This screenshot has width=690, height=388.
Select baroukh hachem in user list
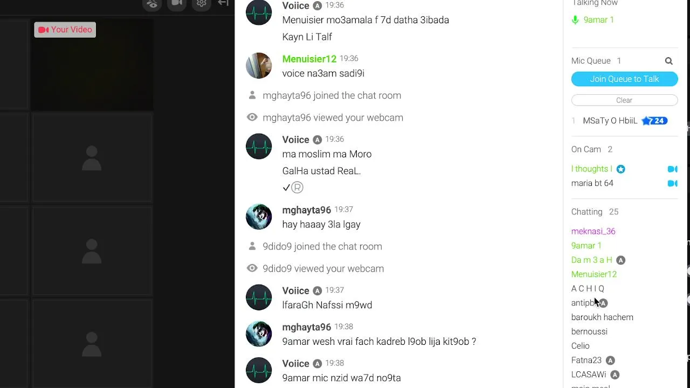pyautogui.click(x=602, y=317)
